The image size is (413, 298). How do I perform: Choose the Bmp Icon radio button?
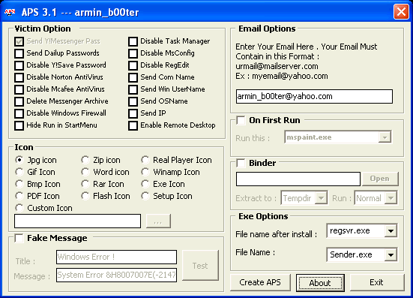tap(19, 184)
